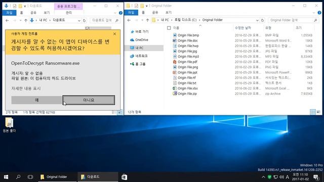Open Task View on taskbar
Screen dimensions: 324x182
30,177
